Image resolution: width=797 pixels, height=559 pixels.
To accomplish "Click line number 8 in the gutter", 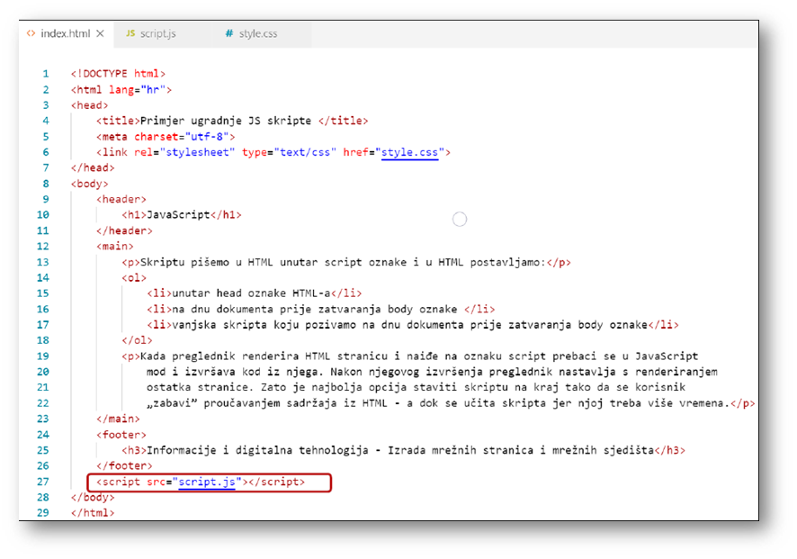I will tap(46, 184).
